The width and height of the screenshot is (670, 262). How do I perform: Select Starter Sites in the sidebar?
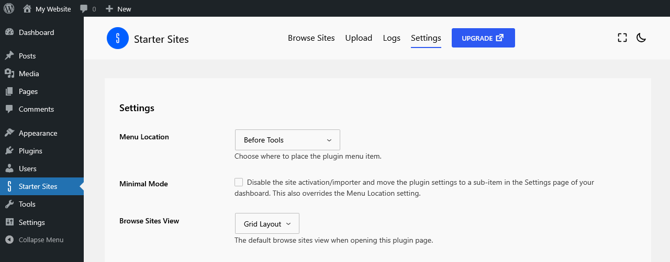(42, 186)
